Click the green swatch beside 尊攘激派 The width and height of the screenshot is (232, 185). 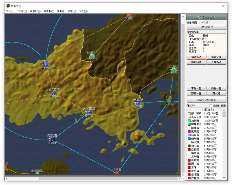(x=189, y=124)
